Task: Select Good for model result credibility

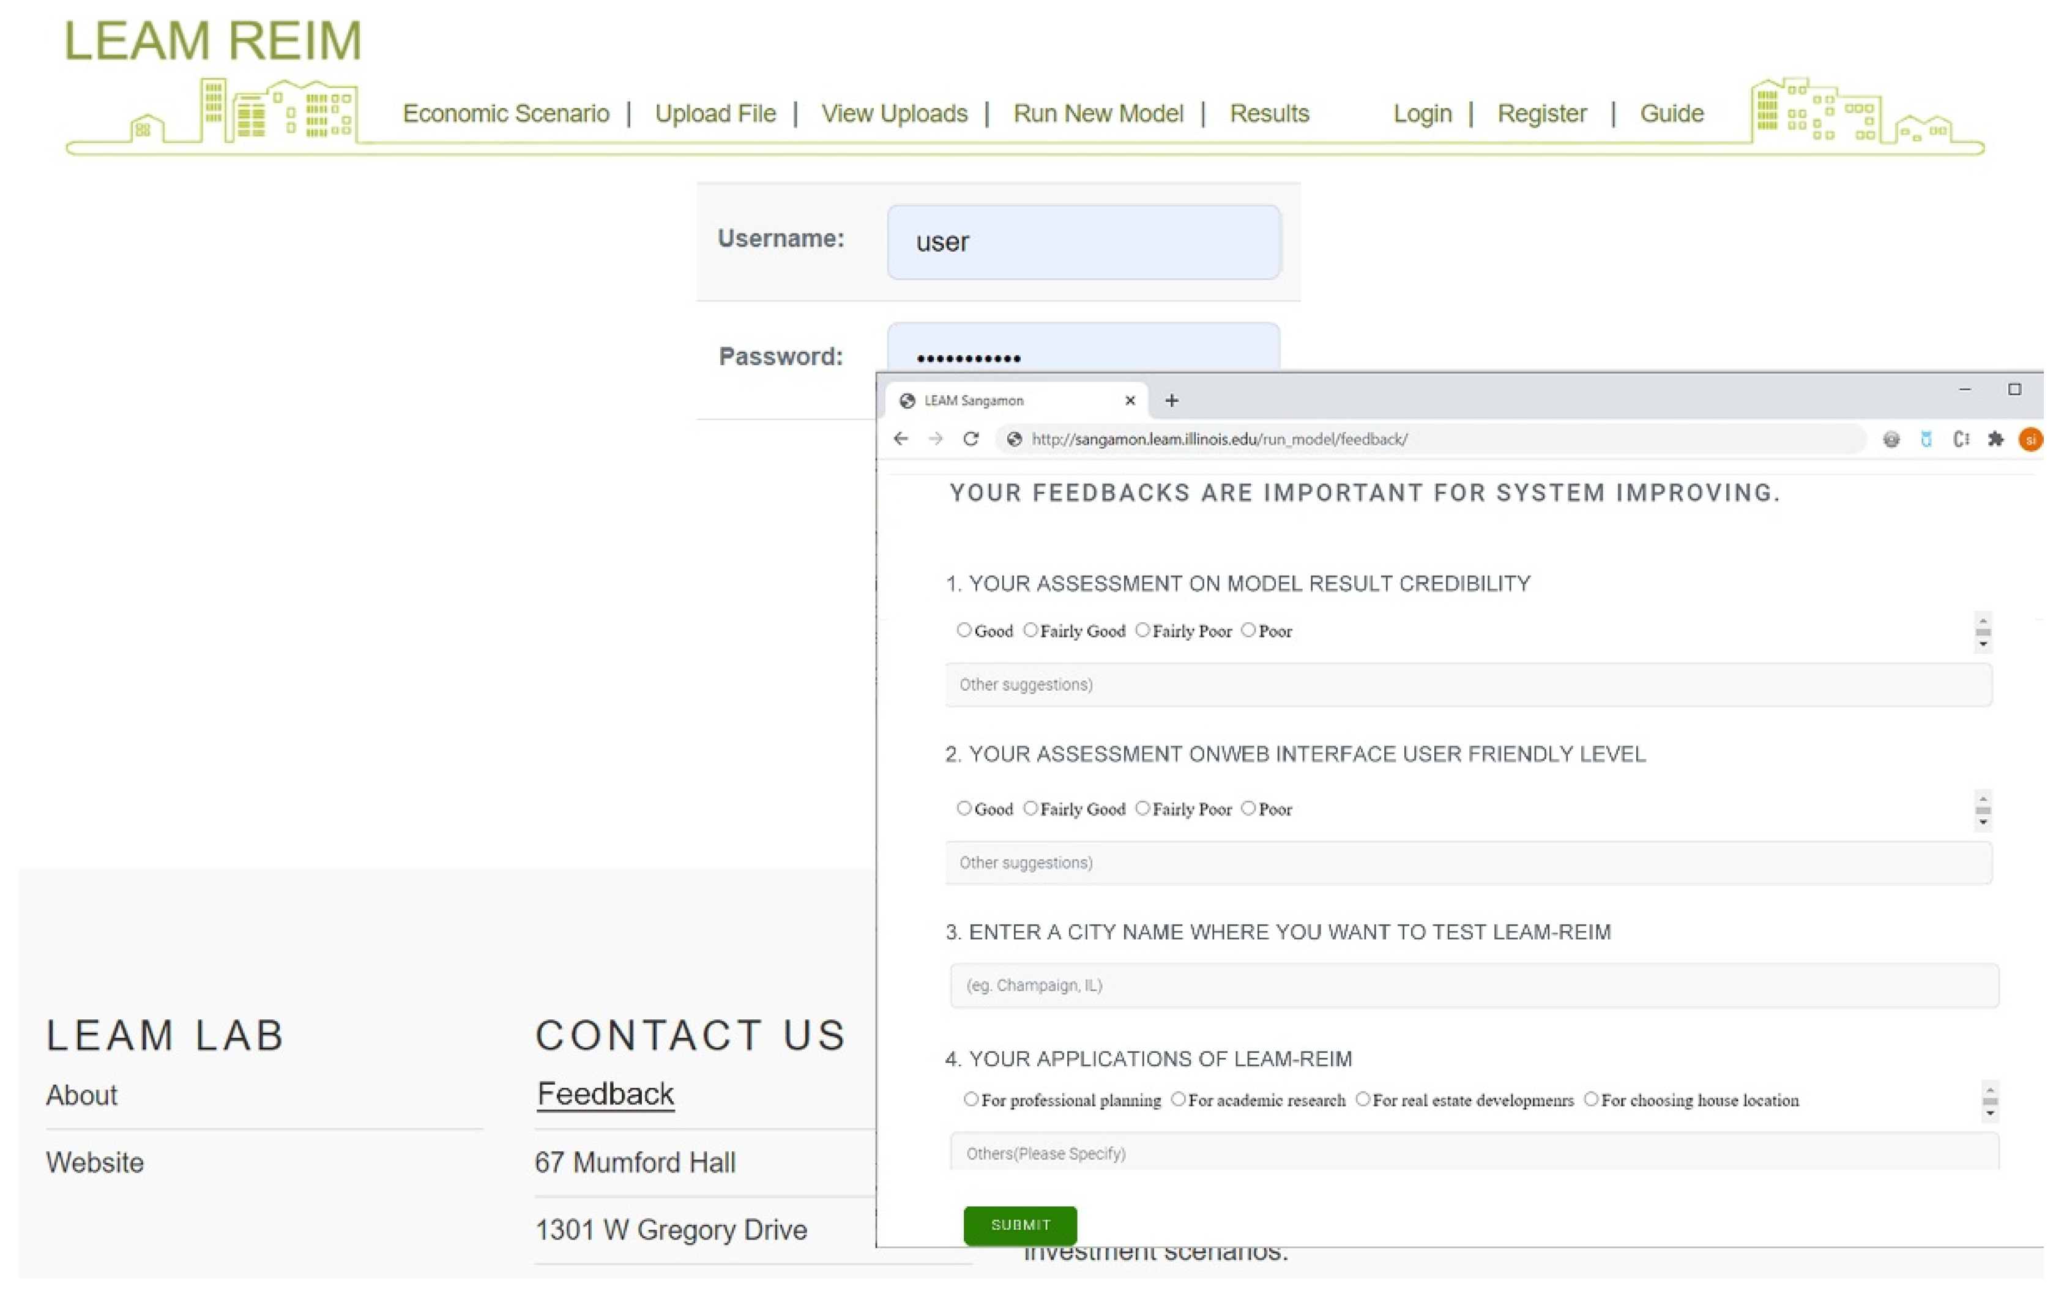Action: click(x=964, y=631)
